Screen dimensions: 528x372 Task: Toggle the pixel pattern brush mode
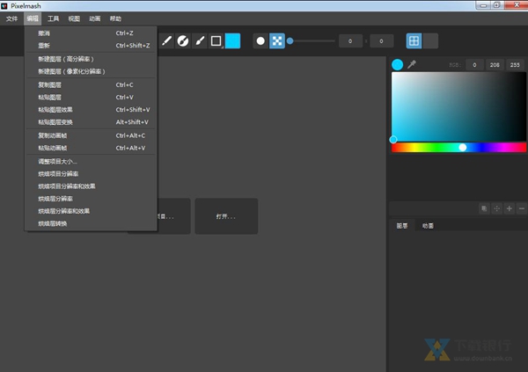(x=276, y=40)
